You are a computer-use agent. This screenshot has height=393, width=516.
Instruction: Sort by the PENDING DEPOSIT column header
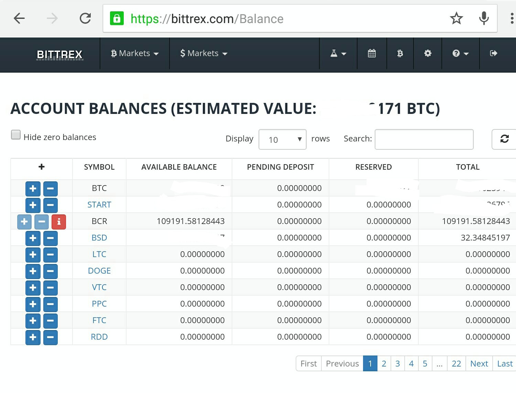tap(281, 167)
